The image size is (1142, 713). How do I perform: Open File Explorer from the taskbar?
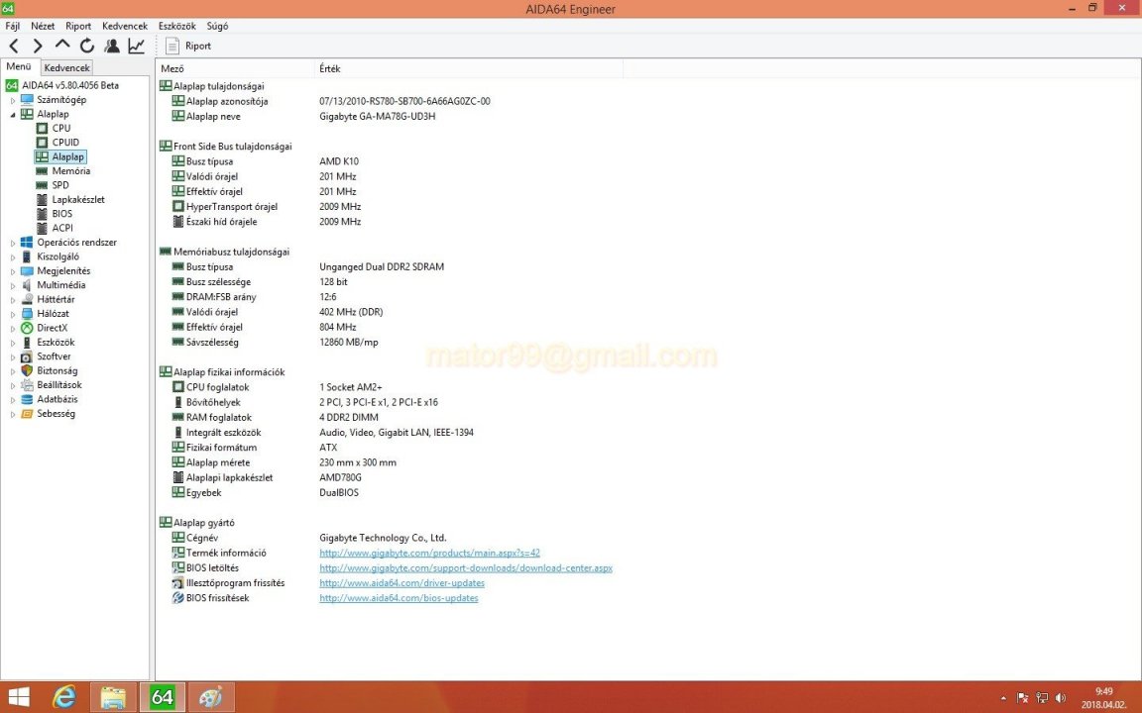(x=113, y=697)
